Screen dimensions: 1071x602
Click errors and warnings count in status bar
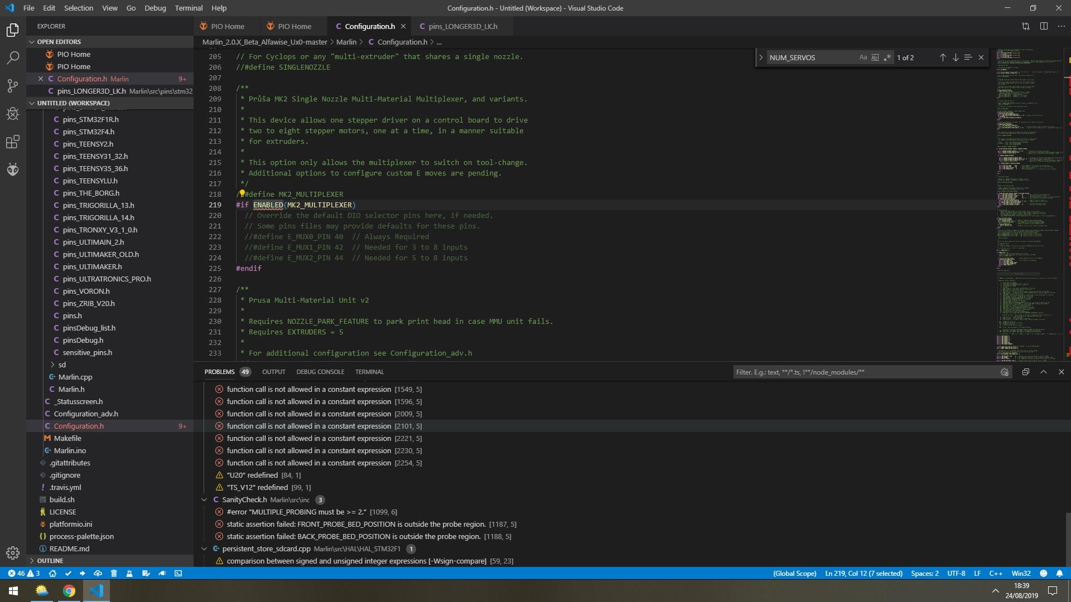pyautogui.click(x=24, y=573)
